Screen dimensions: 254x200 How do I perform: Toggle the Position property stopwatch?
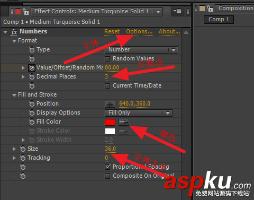point(32,104)
